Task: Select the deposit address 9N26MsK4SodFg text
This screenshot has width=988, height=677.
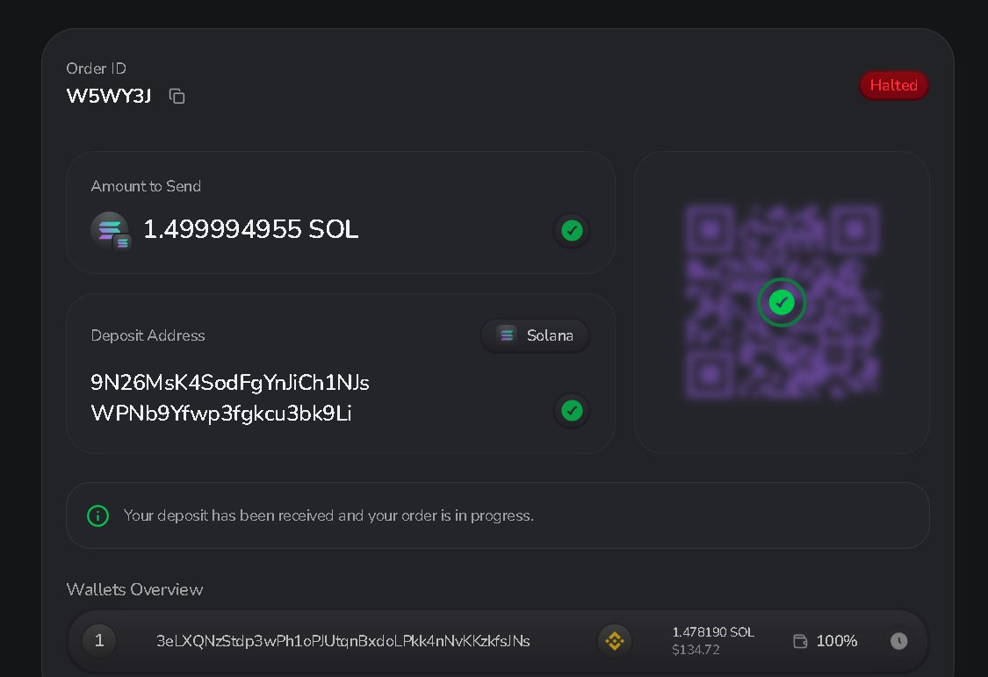Action: pyautogui.click(x=230, y=398)
